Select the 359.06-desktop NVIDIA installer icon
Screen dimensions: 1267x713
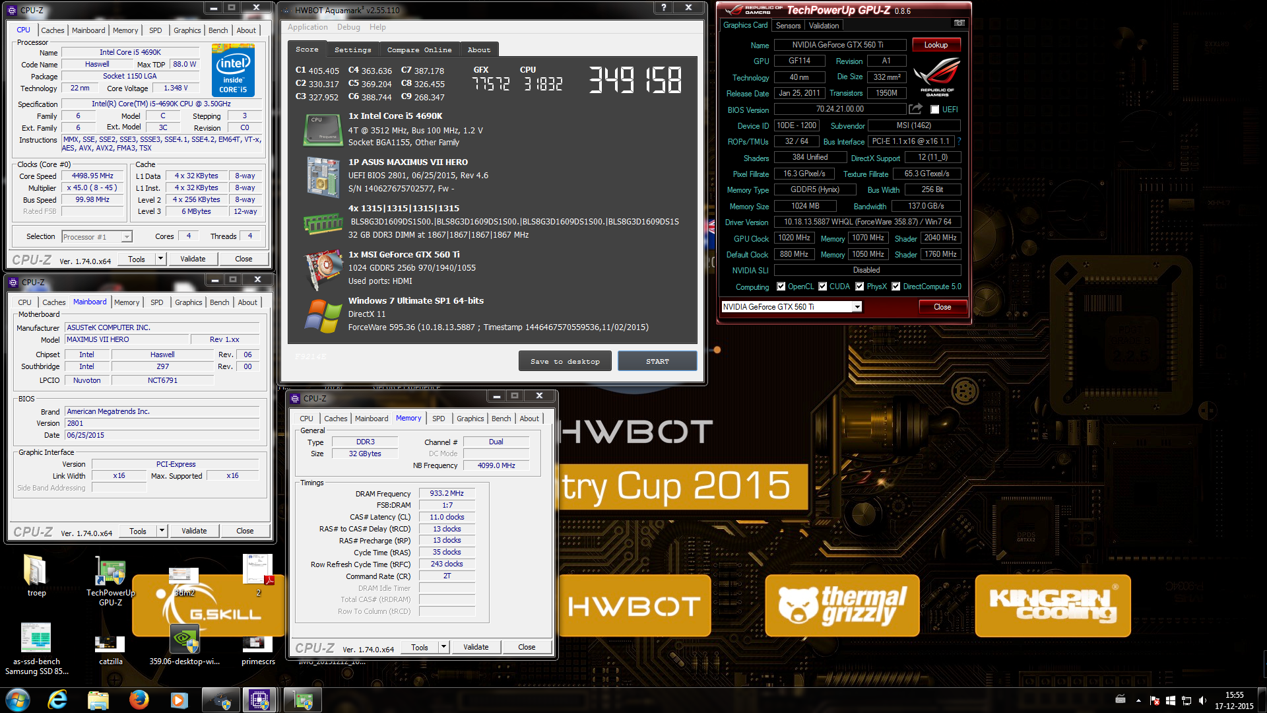tap(184, 644)
